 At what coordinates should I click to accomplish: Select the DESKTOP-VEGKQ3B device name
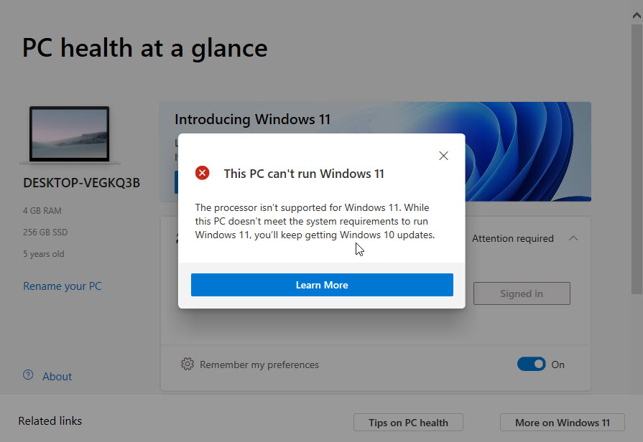coord(81,183)
